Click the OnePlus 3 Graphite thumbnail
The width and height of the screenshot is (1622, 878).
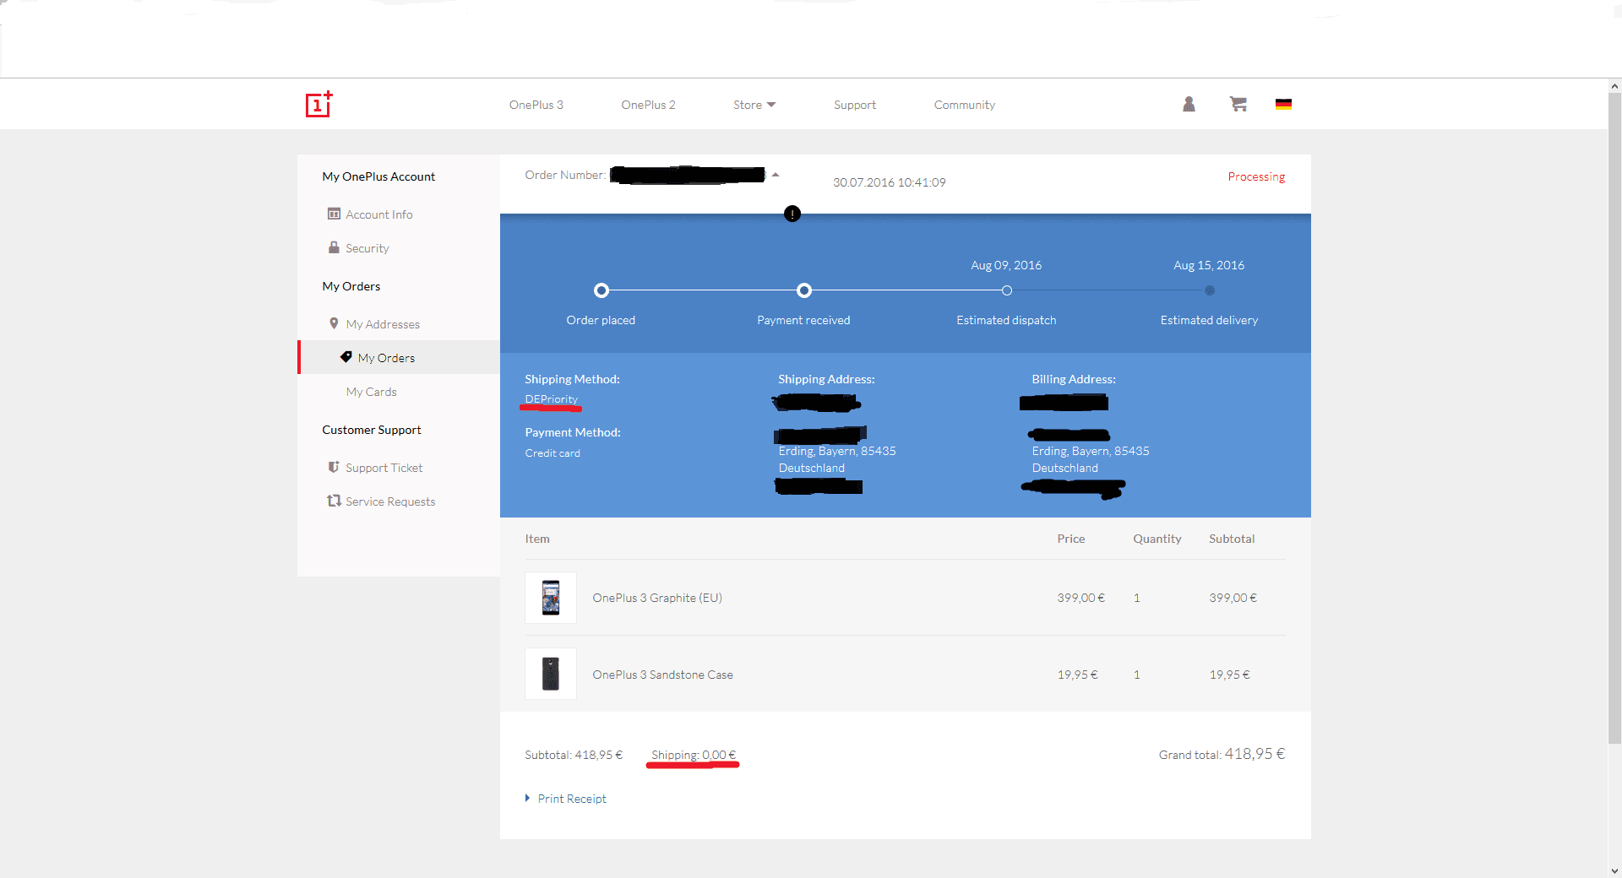click(x=551, y=598)
